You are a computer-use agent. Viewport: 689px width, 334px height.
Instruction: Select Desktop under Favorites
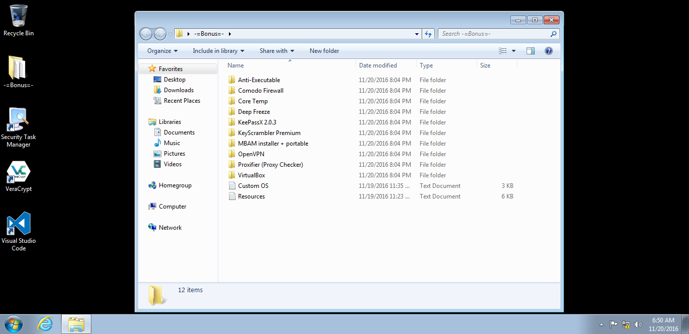pyautogui.click(x=169, y=80)
